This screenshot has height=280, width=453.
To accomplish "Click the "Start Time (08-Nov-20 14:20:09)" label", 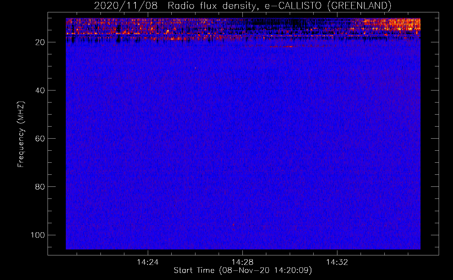I will (x=243, y=270).
